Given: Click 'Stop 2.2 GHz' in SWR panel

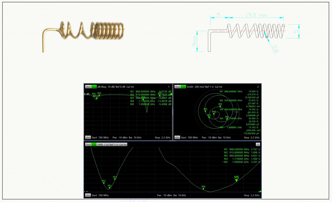Looking at the screenshot, I should (252, 195).
